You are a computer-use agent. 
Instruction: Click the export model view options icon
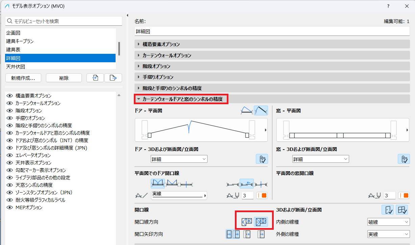coord(113,78)
